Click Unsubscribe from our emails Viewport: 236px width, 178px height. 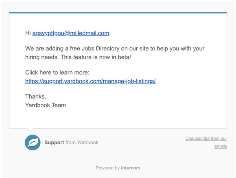[206, 142]
